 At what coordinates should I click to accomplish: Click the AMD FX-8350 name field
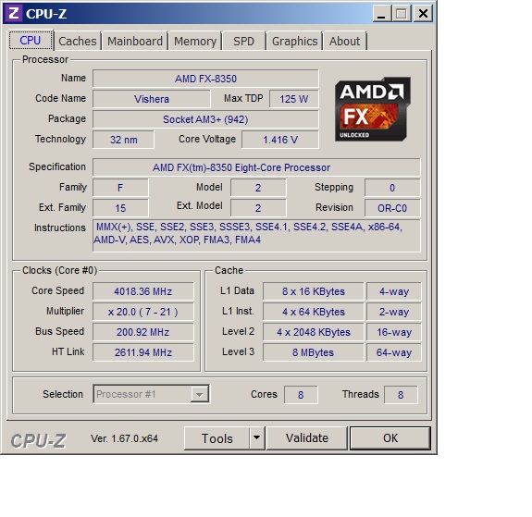click(205, 79)
